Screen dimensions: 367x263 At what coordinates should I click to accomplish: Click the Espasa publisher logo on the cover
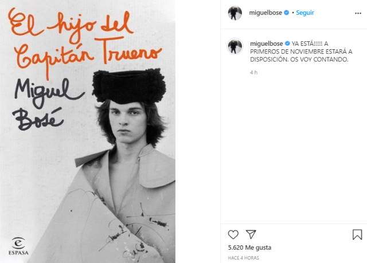coord(18,246)
